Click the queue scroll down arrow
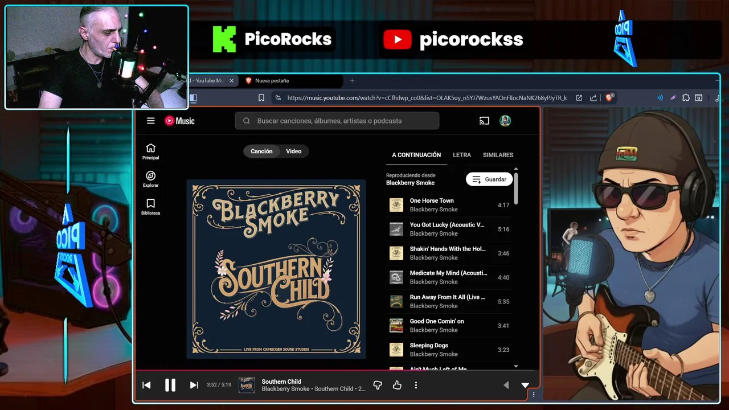Viewport: 729px width, 410px height. click(x=516, y=366)
